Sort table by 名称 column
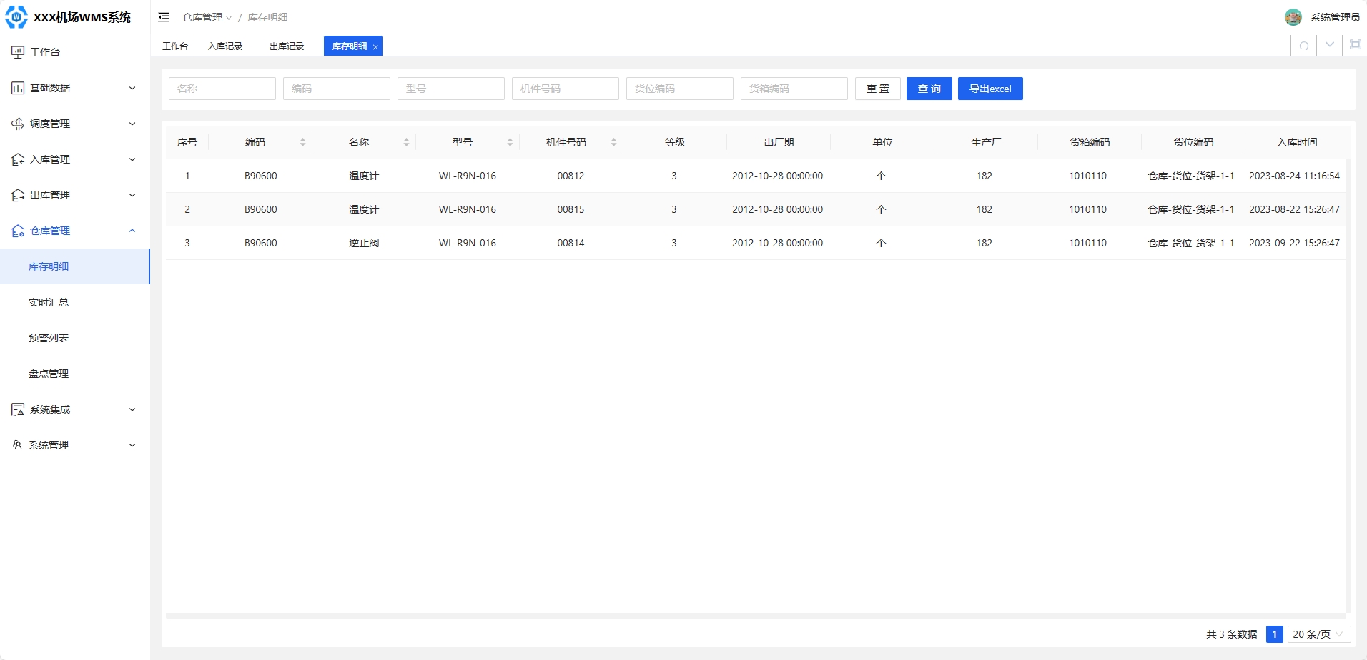The height and width of the screenshot is (660, 1367). point(406,142)
